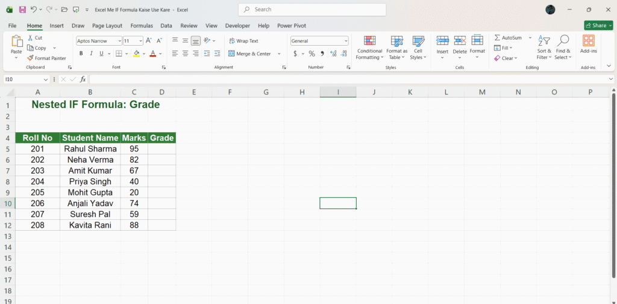The height and width of the screenshot is (304, 617).
Task: Click the Search box in title bar
Action: pyautogui.click(x=312, y=10)
